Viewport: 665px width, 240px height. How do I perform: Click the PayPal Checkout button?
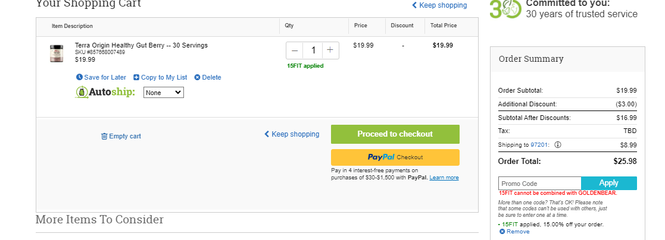click(x=395, y=157)
